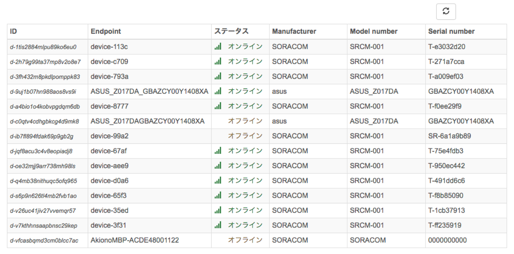Click オフライン status of AkionoMBP-ACDE48001122
514x254 pixels.
(x=245, y=240)
